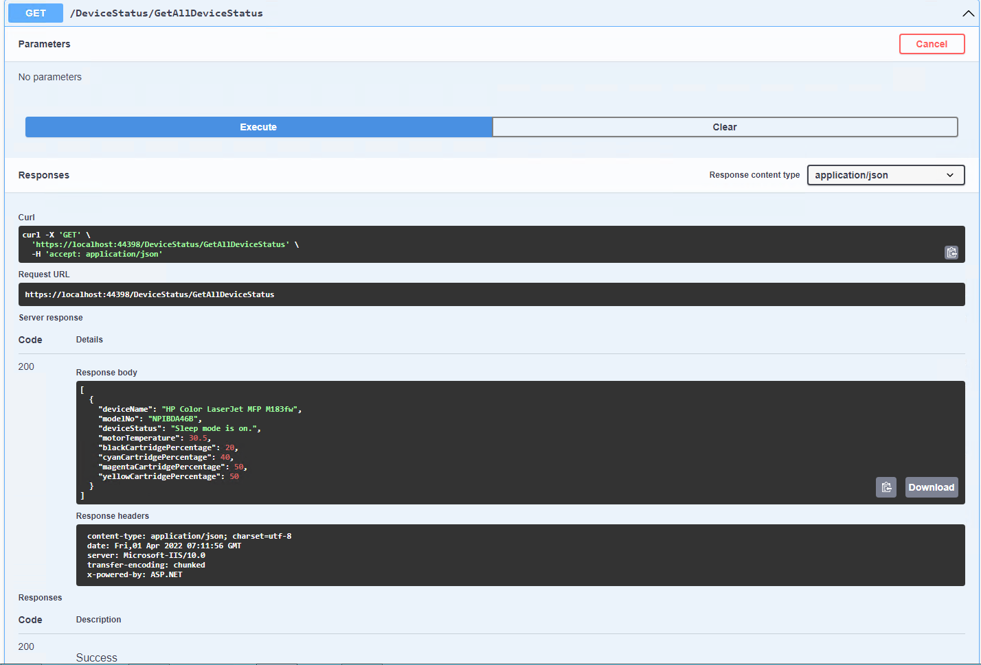This screenshot has height=665, width=981.
Task: Click the magentaCartridgePercentage line
Action: pos(172,467)
